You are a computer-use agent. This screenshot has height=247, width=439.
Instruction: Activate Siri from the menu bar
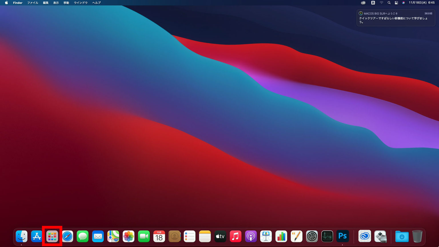[404, 3]
